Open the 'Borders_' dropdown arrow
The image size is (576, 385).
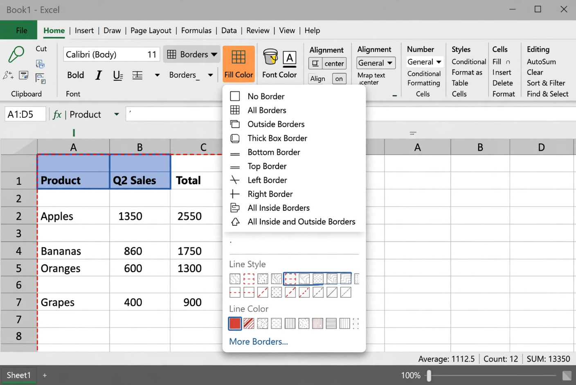tap(210, 75)
